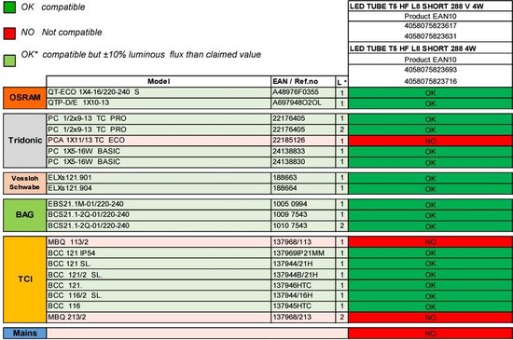Click the Vossloh Schwabe brand cell

click(x=25, y=183)
